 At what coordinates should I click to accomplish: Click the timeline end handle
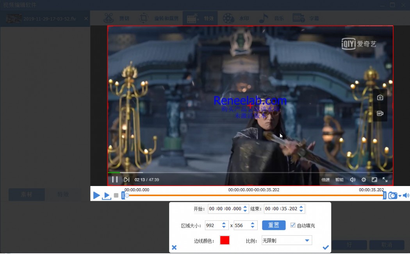click(384, 195)
